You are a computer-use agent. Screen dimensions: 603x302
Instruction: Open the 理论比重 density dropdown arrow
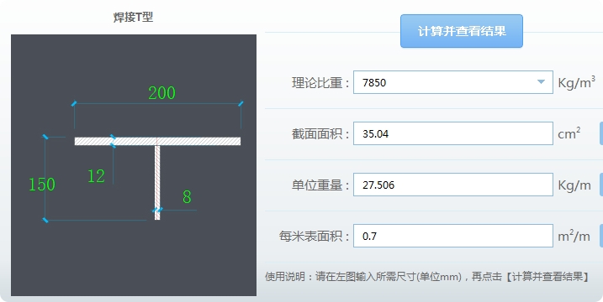(541, 81)
